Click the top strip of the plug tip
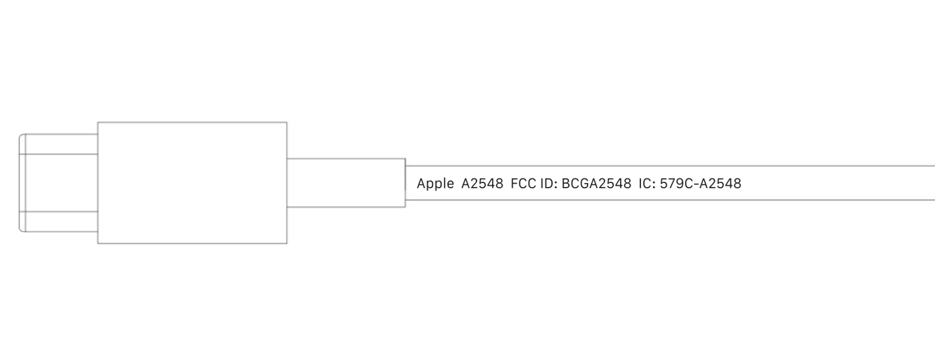The width and height of the screenshot is (935, 348). pyautogui.click(x=60, y=144)
